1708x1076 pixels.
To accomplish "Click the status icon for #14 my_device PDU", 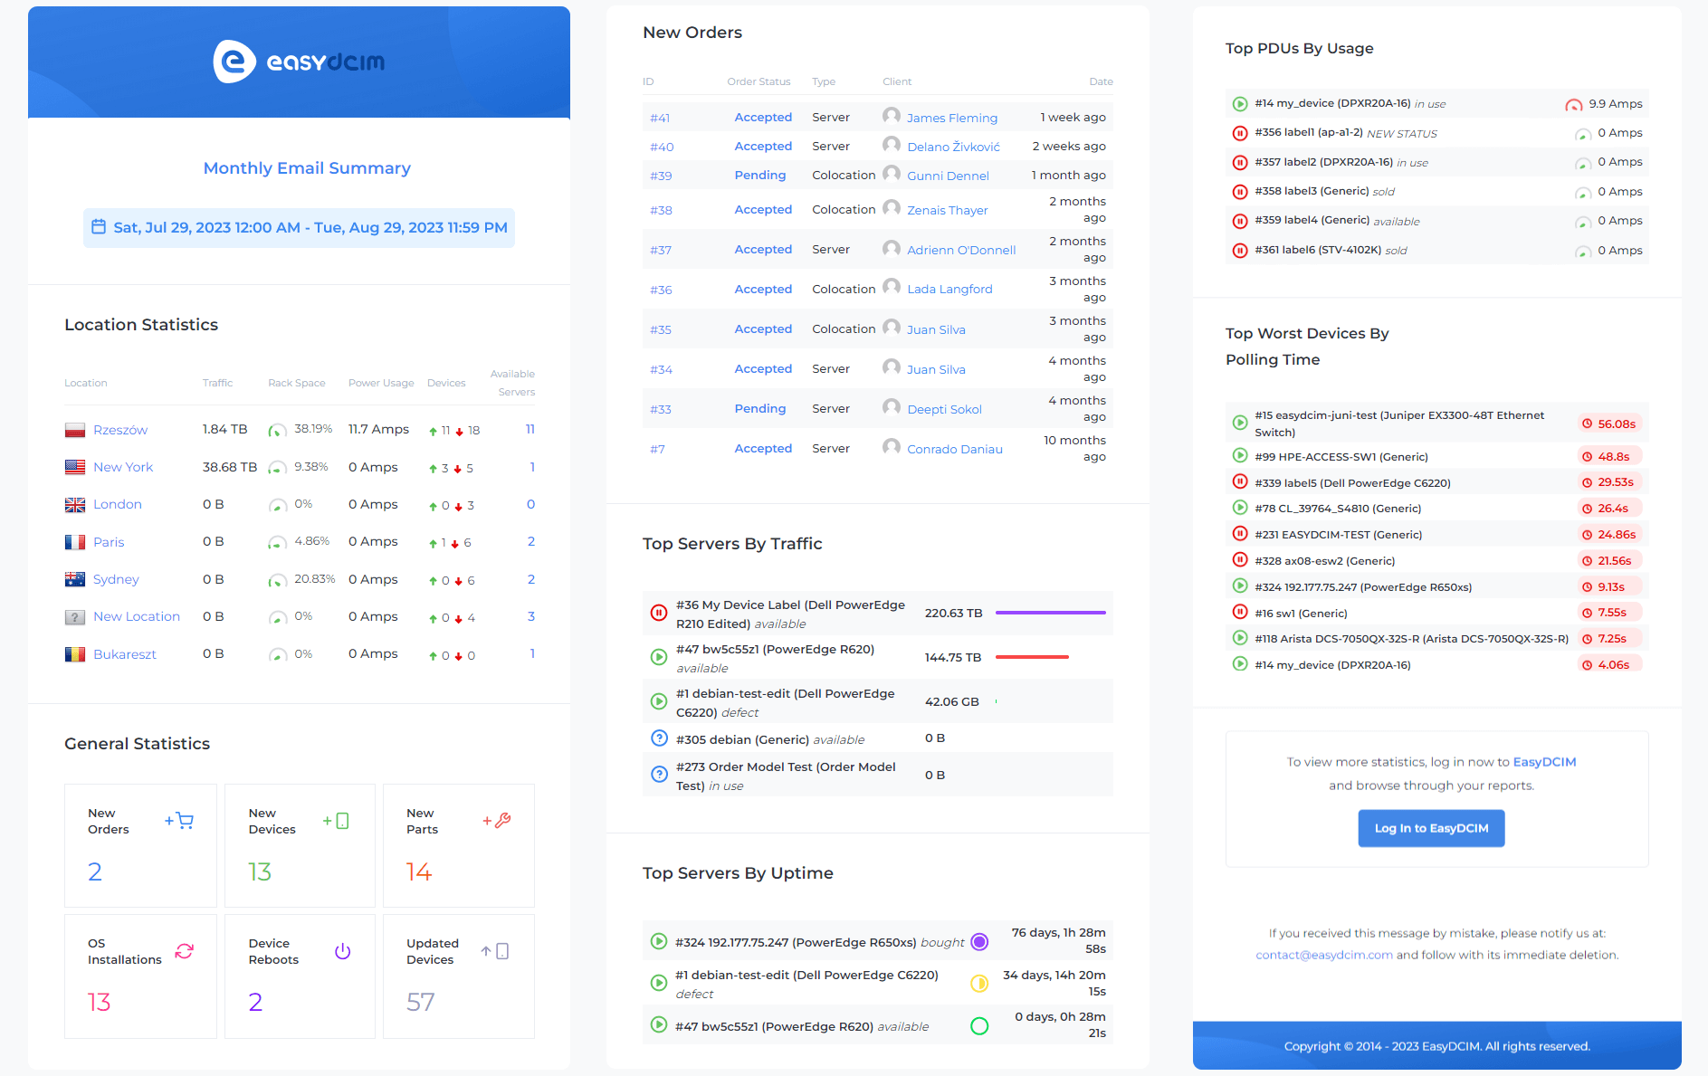I will [x=1240, y=104].
